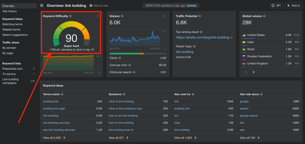Open the Keyword Difficulty three-dot menu
The image size is (305, 144).
click(x=98, y=16)
